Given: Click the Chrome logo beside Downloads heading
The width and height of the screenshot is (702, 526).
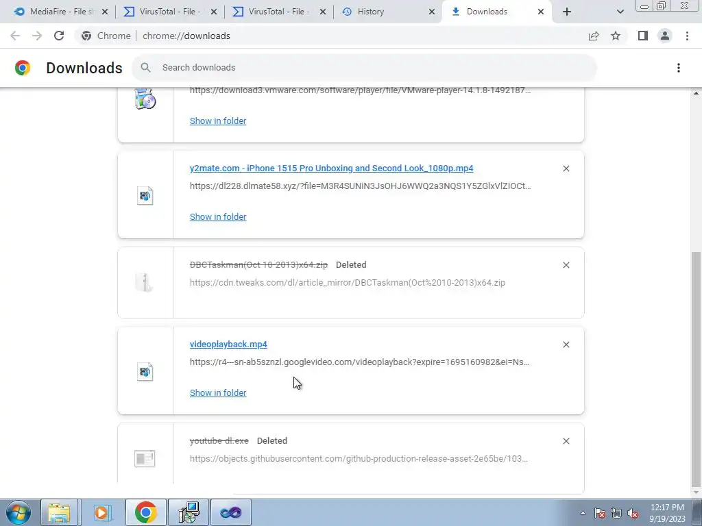Looking at the screenshot, I should (x=23, y=68).
